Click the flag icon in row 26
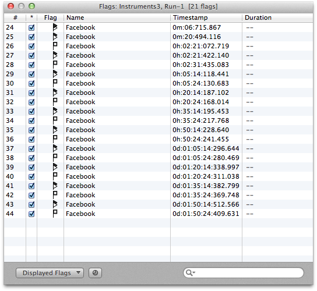This screenshot has height=291, width=317. [x=55, y=46]
